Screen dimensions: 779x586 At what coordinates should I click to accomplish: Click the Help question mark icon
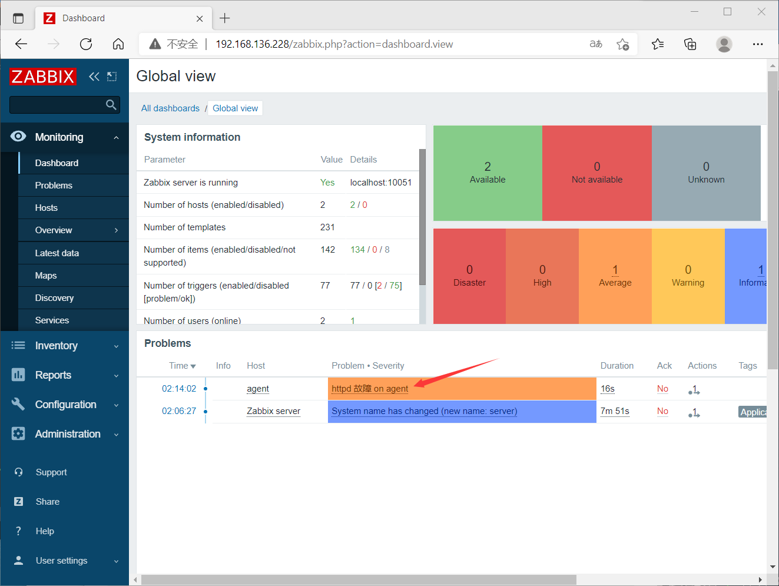[19, 531]
